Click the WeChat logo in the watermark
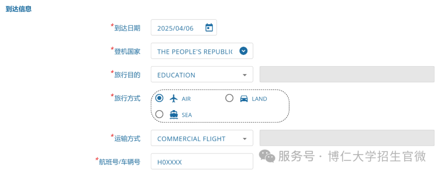 [267, 156]
